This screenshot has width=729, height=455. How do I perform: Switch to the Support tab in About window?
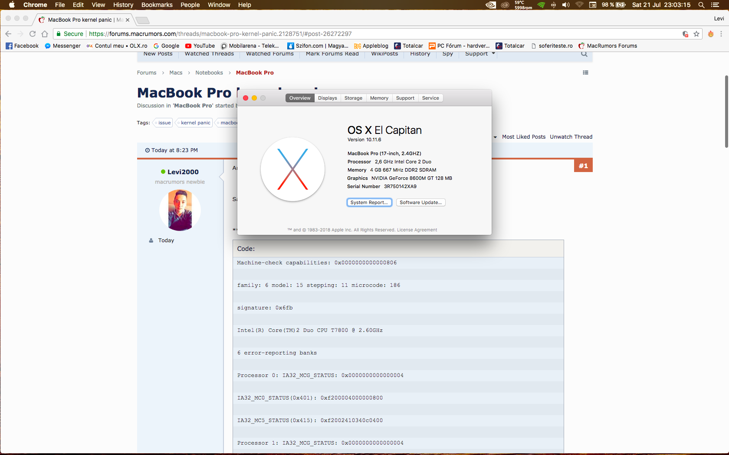point(405,98)
